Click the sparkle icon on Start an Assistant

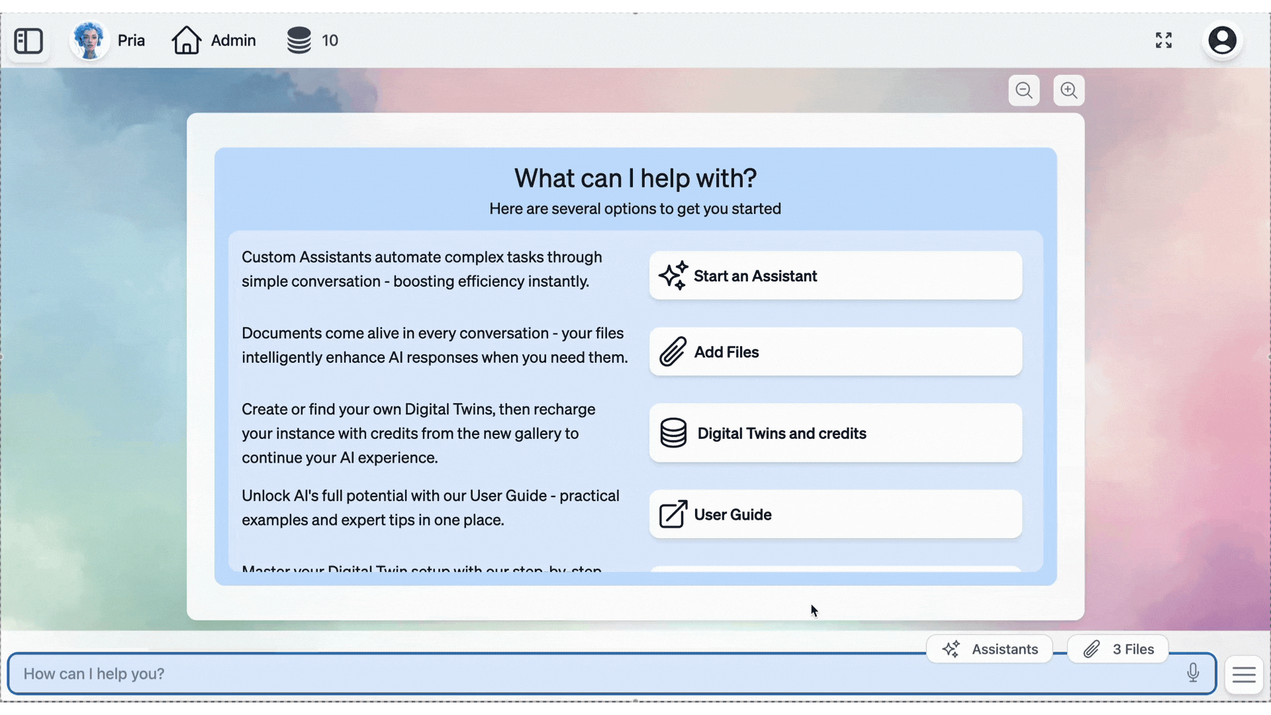click(673, 276)
